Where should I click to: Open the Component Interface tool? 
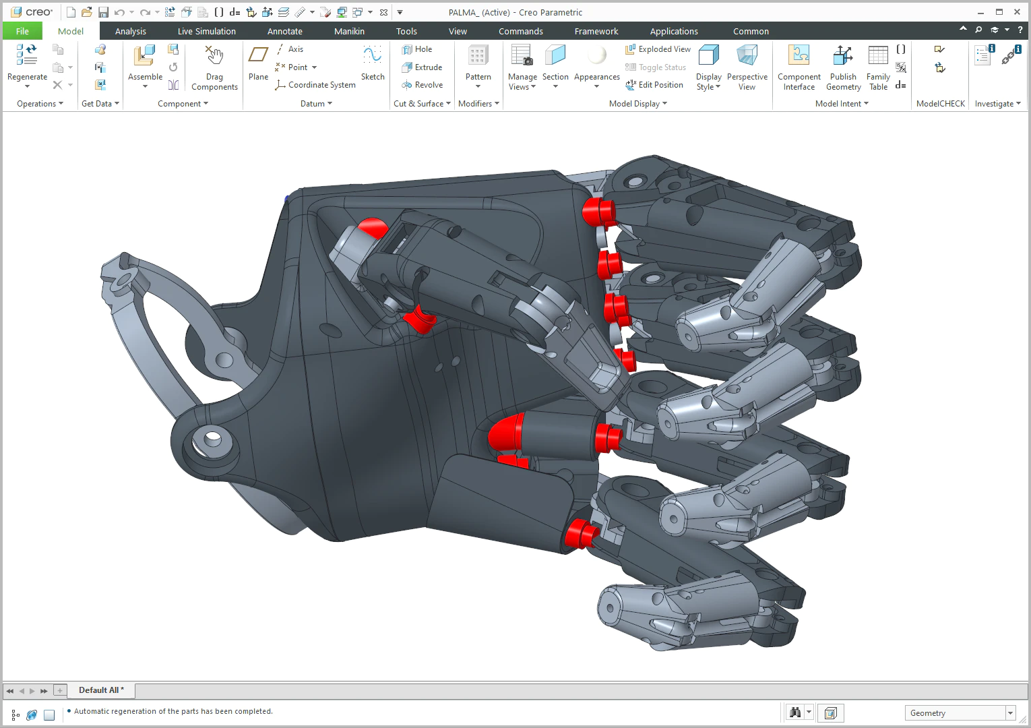point(799,67)
